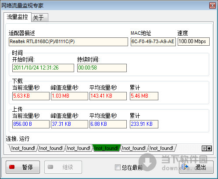Screen dimensions: 218x179
Task: Click the 持续时间 label
Action: coord(88,59)
